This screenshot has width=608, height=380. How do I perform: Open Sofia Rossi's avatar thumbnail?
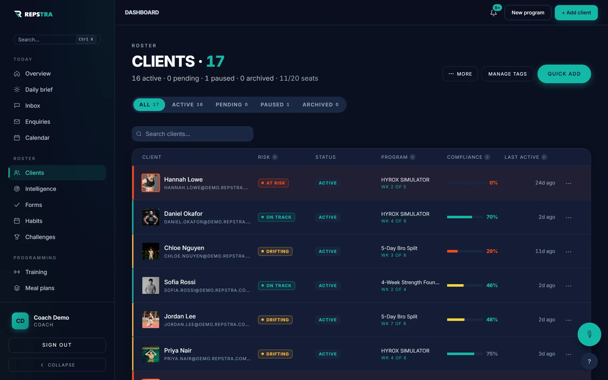tap(151, 285)
